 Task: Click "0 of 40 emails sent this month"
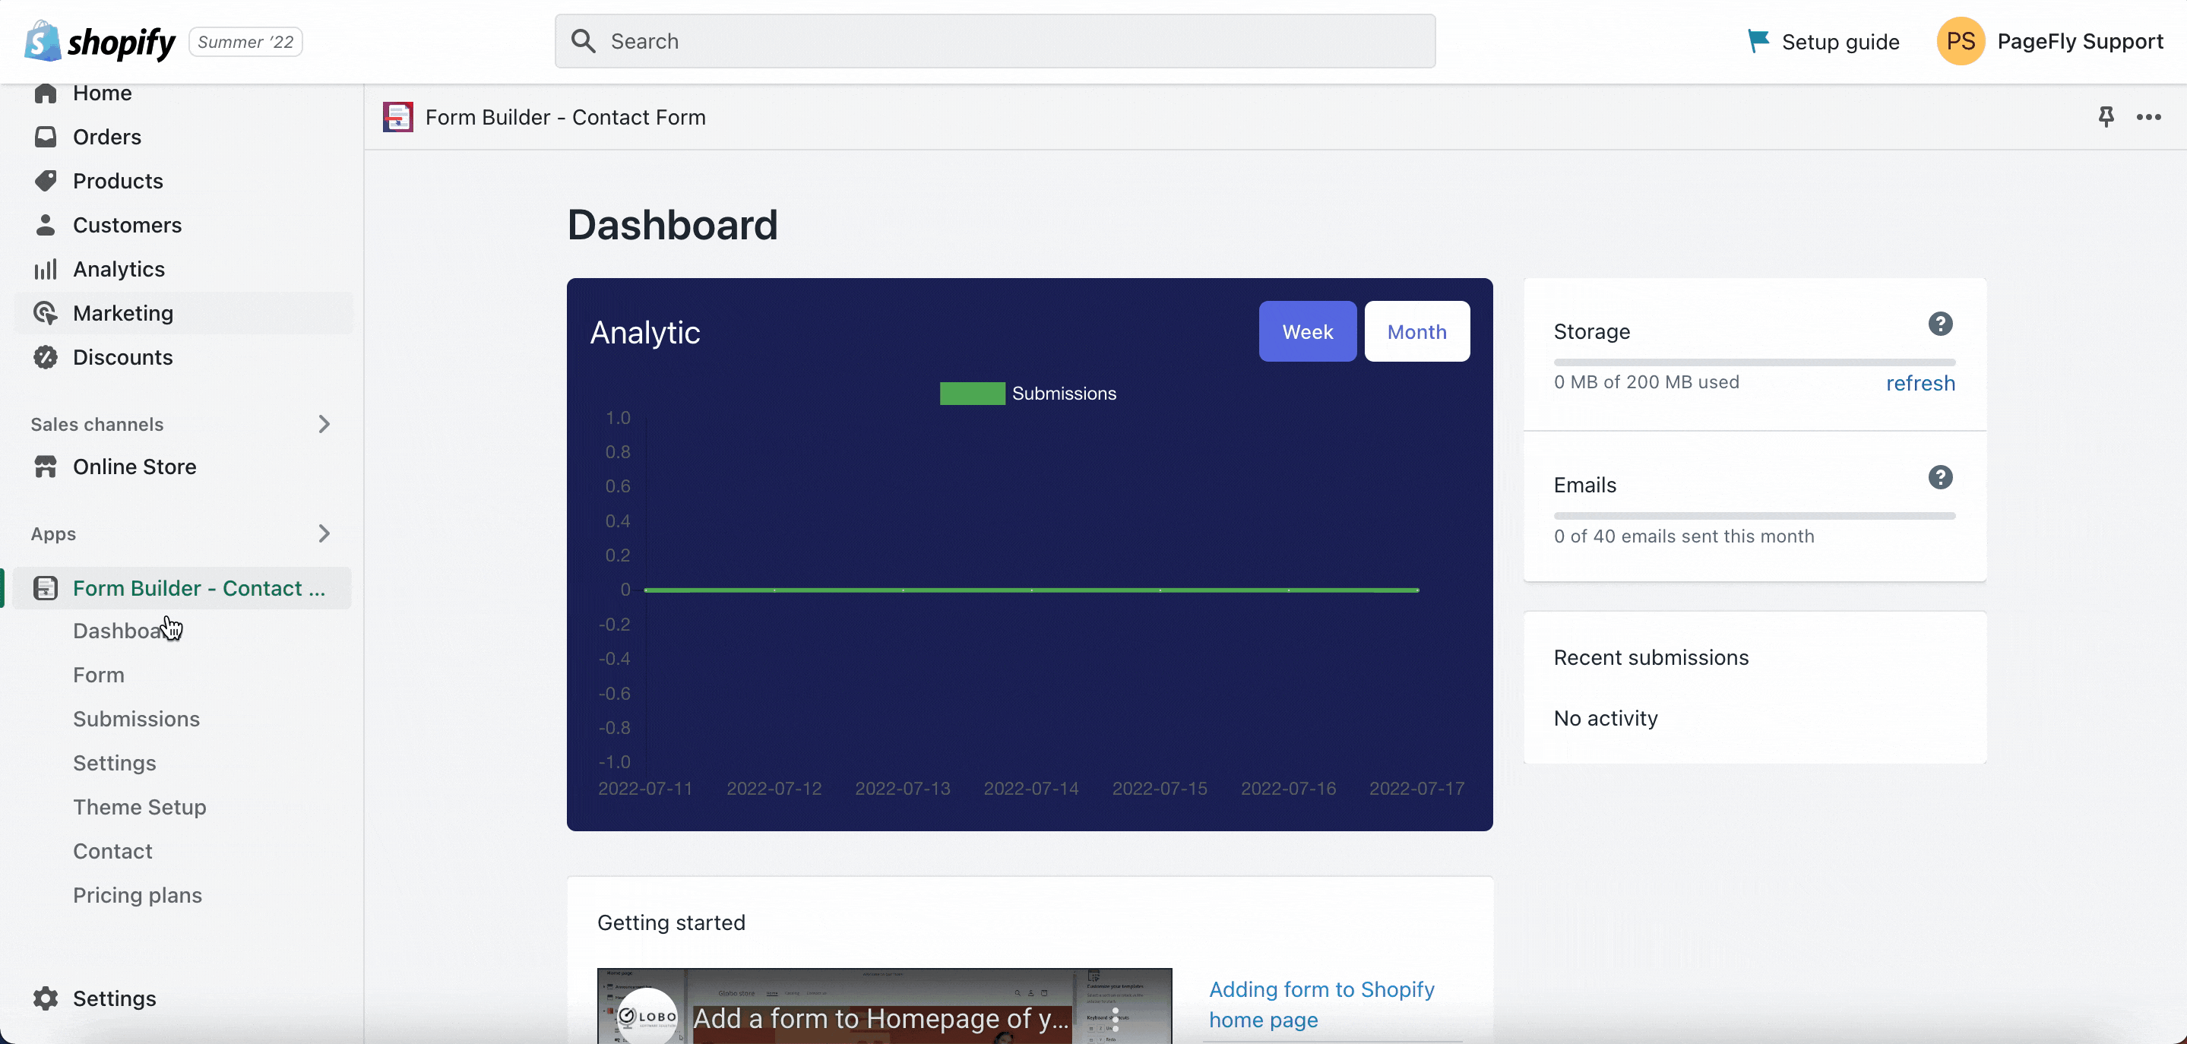1683,536
